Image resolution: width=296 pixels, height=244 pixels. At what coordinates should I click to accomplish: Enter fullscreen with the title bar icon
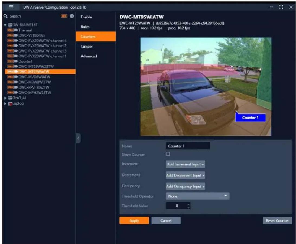click(x=281, y=7)
